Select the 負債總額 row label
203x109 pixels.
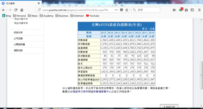pos(83,60)
